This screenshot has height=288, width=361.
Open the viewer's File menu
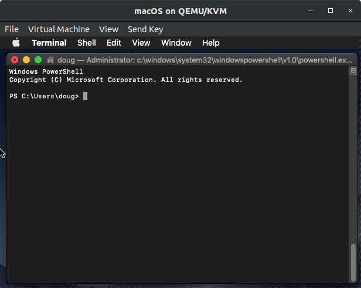[x=12, y=29]
